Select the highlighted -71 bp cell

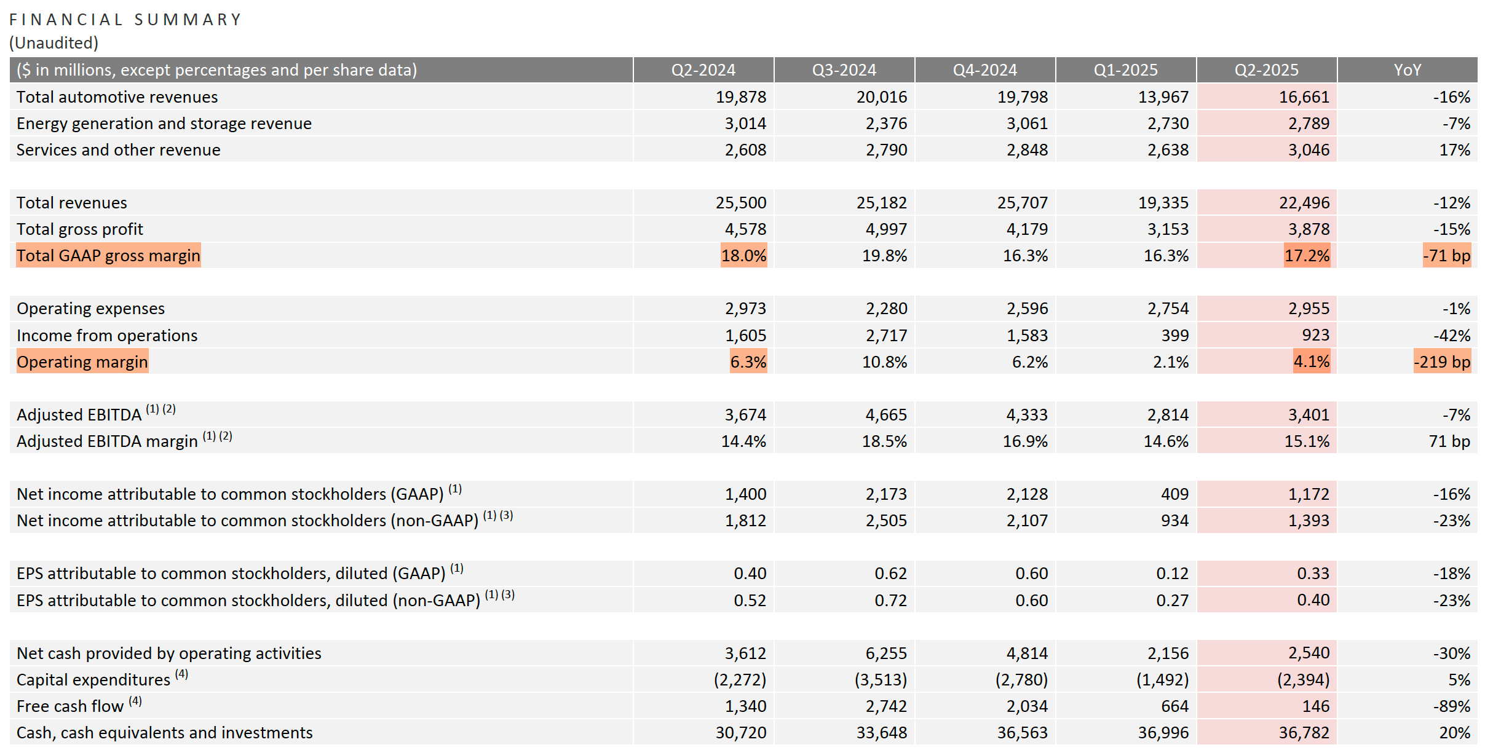(1446, 256)
